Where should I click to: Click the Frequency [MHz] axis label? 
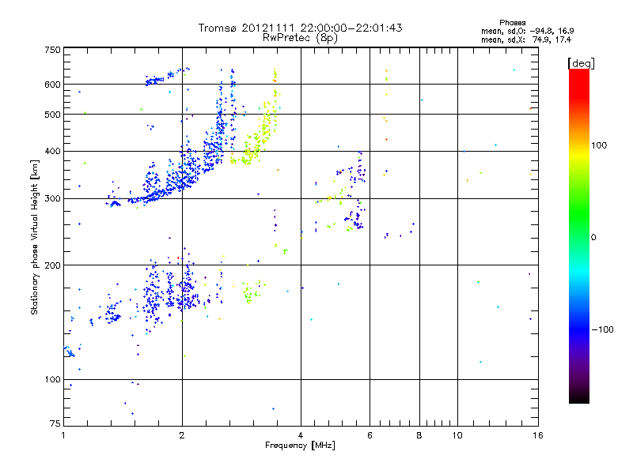300,447
